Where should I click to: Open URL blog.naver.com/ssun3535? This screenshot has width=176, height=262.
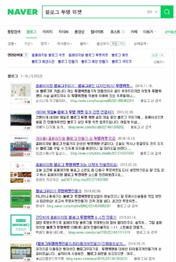click(x=97, y=258)
